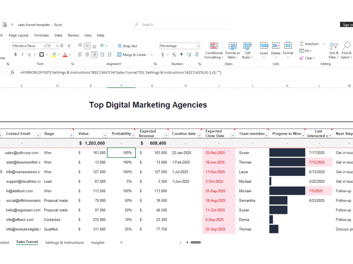Align text right

pyautogui.click(x=94, y=55)
